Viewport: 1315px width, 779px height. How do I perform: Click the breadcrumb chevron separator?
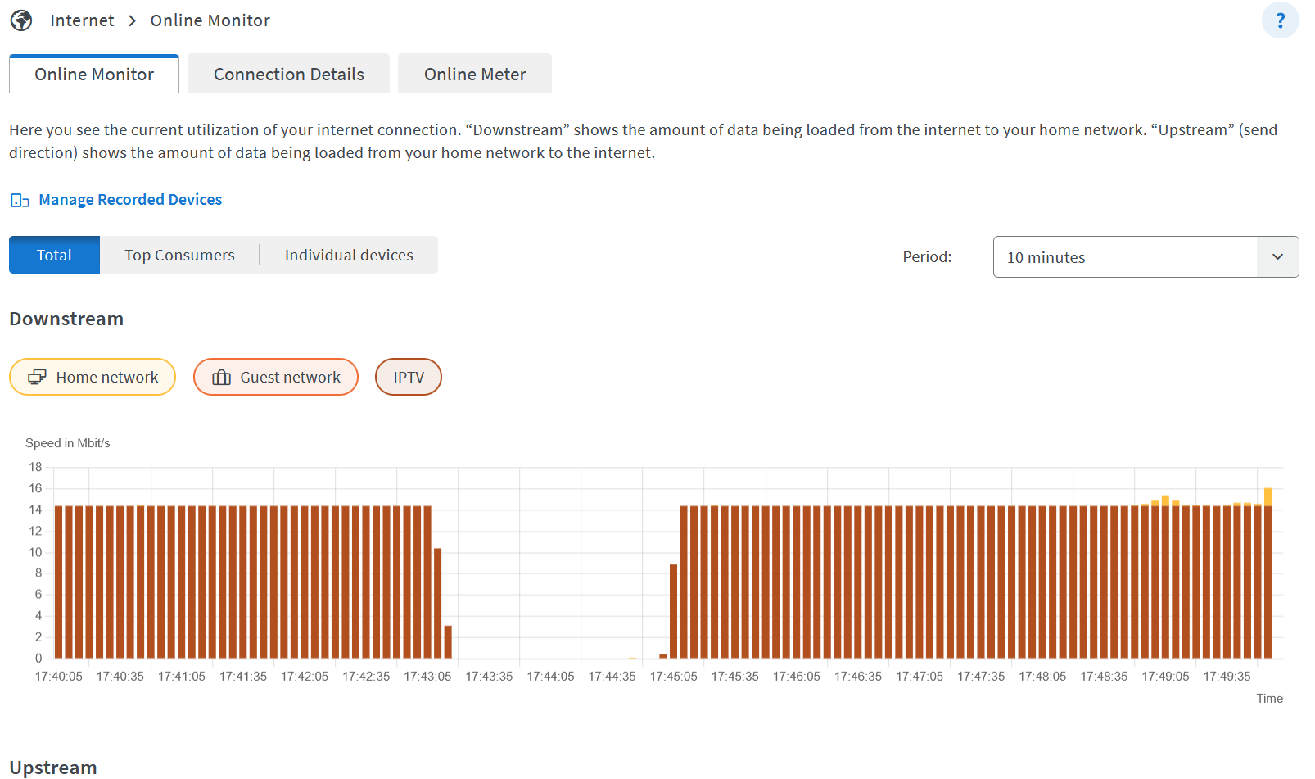[x=133, y=20]
